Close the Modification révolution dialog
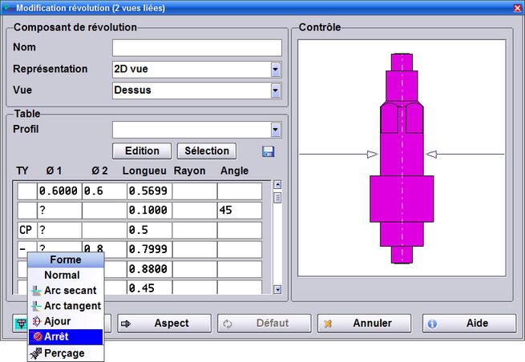This screenshot has width=525, height=362. tap(517, 8)
